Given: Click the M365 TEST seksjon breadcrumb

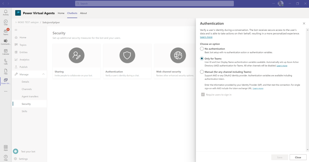Looking at the screenshot, I should (27, 22).
